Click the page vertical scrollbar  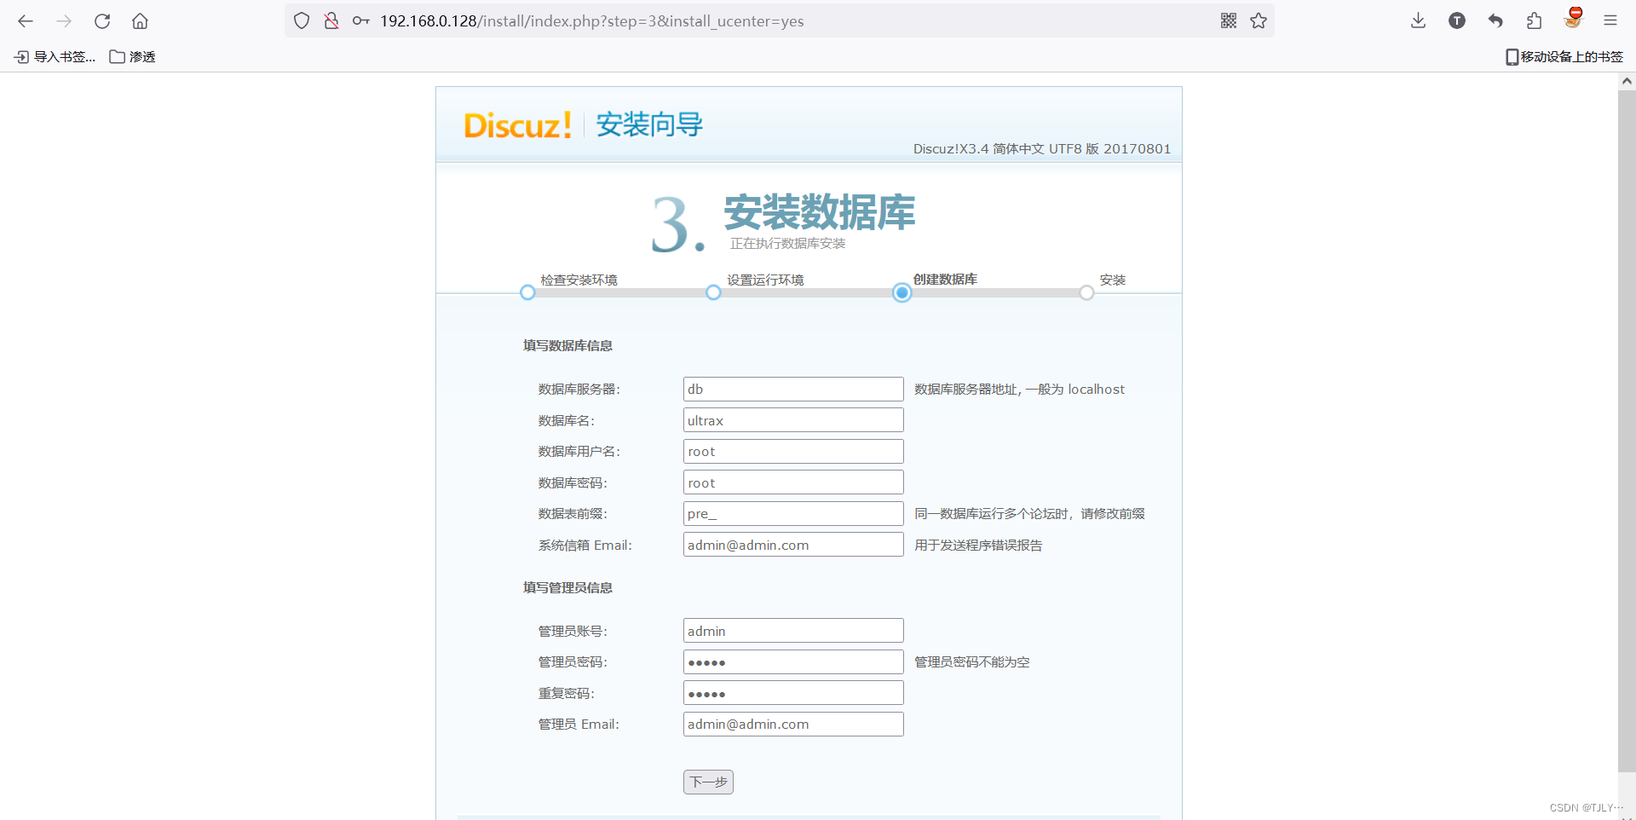tap(1627, 430)
